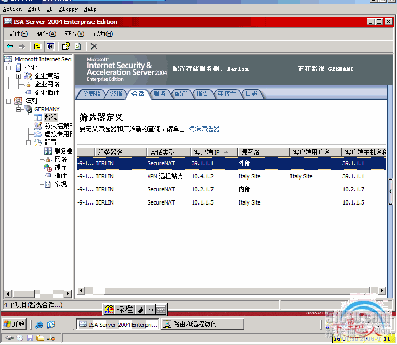Switch to the 日志 tab
This screenshot has width=397, height=345.
click(252, 94)
